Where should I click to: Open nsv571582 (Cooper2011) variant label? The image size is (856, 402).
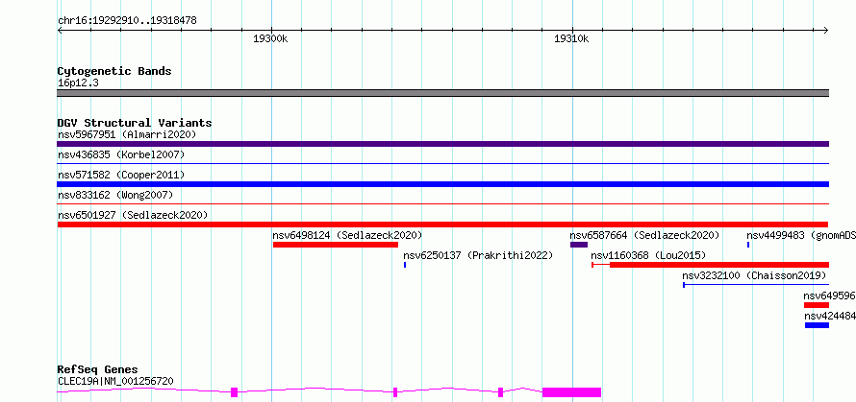coord(121,175)
